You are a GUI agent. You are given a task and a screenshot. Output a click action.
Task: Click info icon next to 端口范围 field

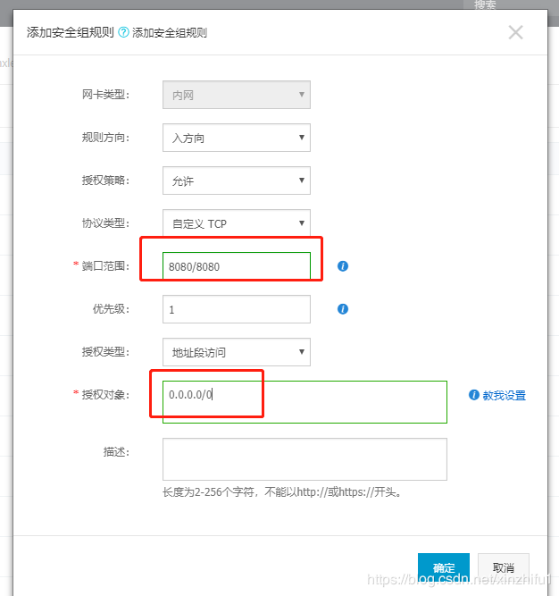(x=343, y=266)
